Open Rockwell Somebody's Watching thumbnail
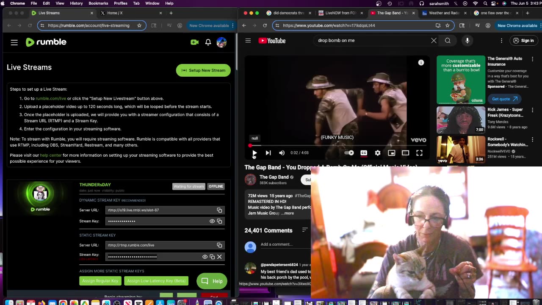The height and width of the screenshot is (305, 542). pyautogui.click(x=461, y=150)
